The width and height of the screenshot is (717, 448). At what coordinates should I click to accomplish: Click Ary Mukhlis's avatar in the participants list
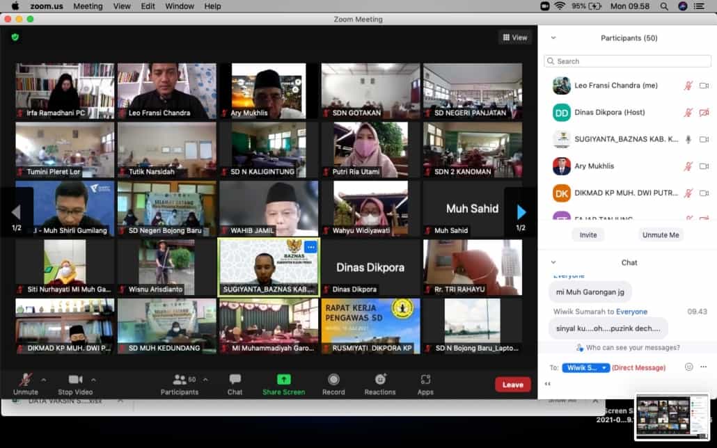[562, 166]
